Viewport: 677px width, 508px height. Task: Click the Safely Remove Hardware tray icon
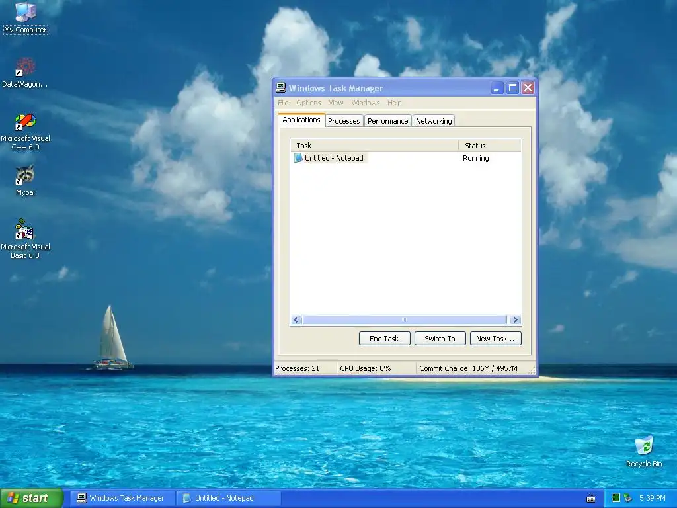tap(628, 498)
